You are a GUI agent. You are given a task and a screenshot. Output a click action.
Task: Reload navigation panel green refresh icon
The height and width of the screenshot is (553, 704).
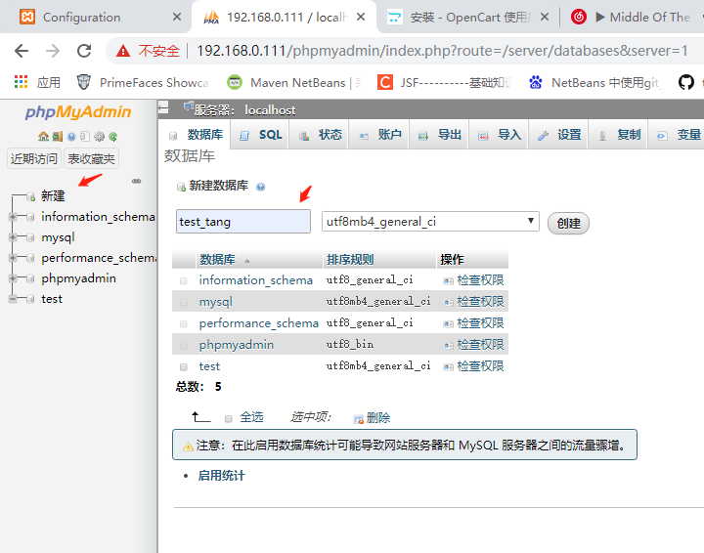click(x=112, y=137)
